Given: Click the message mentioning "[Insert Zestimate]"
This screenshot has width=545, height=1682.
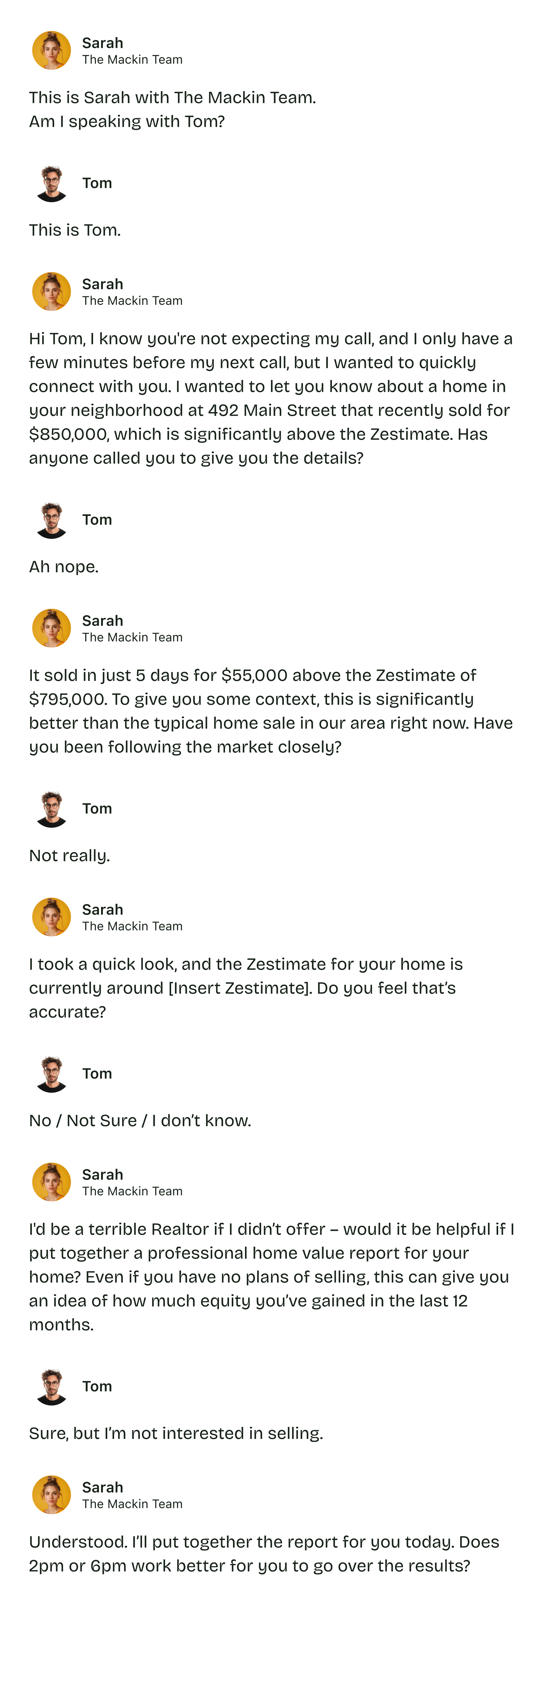Looking at the screenshot, I should point(246,988).
